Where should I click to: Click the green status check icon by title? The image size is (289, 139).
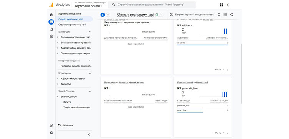point(157,15)
